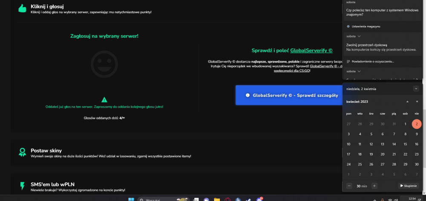Open the Windows Start menu
The image size is (426, 201).
click(131, 200)
